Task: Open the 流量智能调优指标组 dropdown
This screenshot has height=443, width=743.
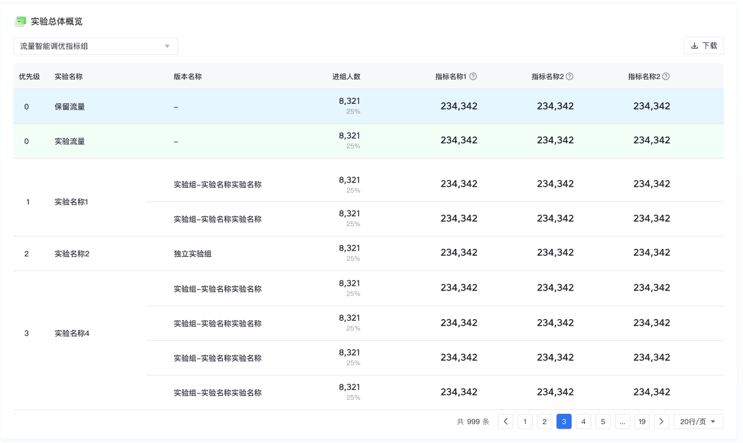Action: pyautogui.click(x=95, y=46)
